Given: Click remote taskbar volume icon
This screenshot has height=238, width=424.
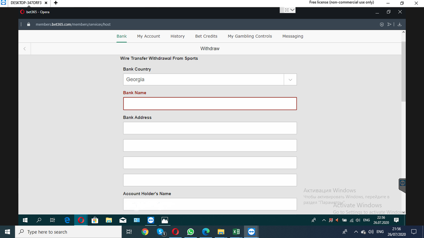Looking at the screenshot, I should click(x=358, y=220).
